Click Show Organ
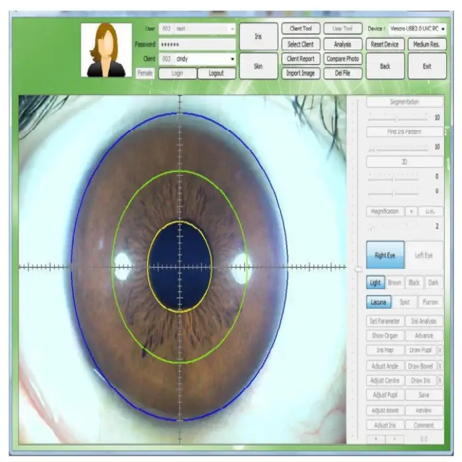This screenshot has height=462, width=462. click(385, 335)
